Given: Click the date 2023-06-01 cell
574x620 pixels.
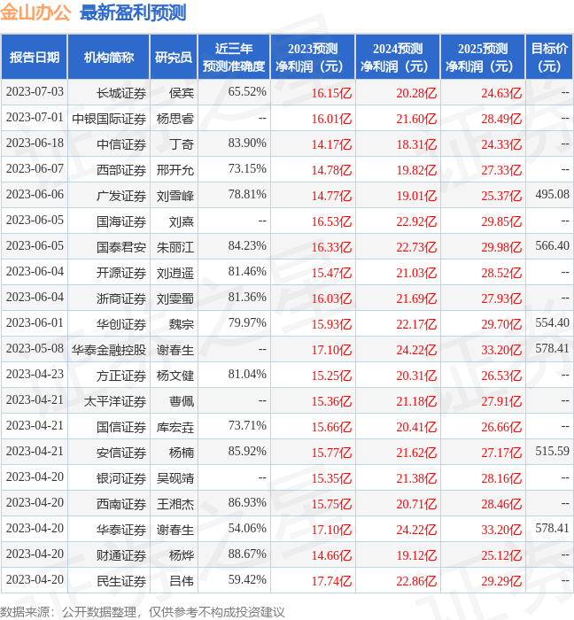Looking at the screenshot, I should coord(35,323).
